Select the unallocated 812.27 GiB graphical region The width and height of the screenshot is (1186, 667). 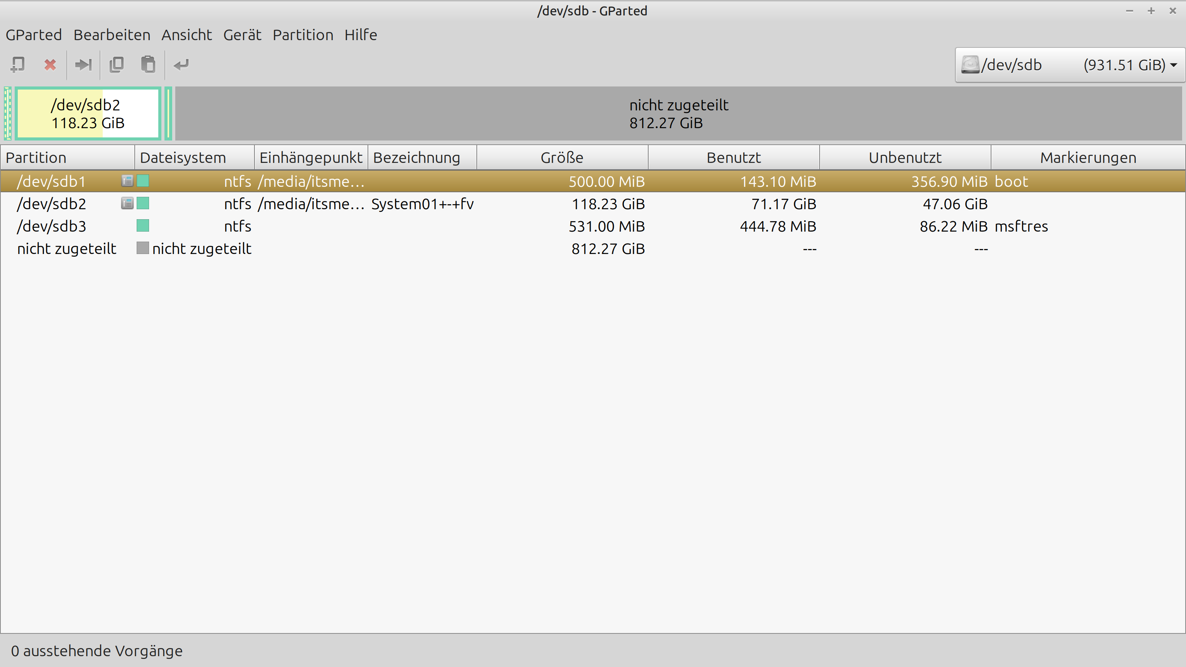pyautogui.click(x=678, y=114)
